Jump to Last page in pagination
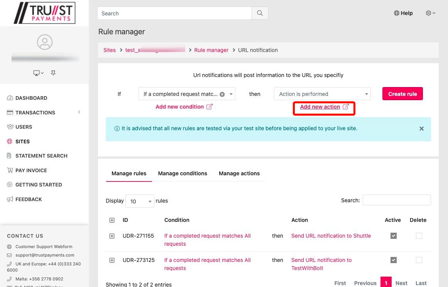 point(421,283)
